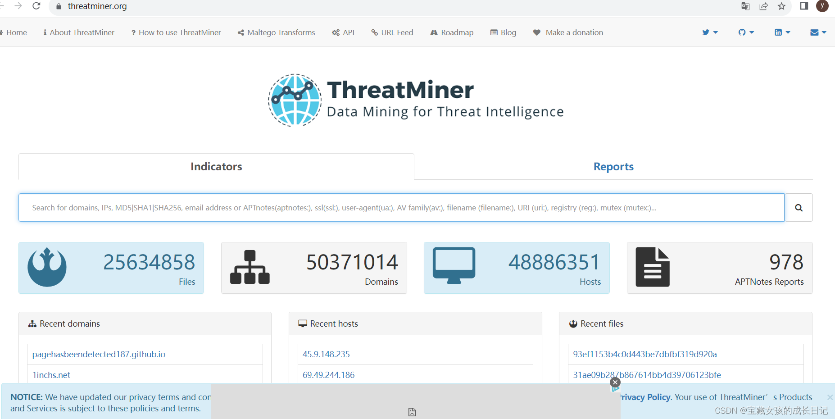Expand the email envelope dropdown menu

pyautogui.click(x=818, y=32)
